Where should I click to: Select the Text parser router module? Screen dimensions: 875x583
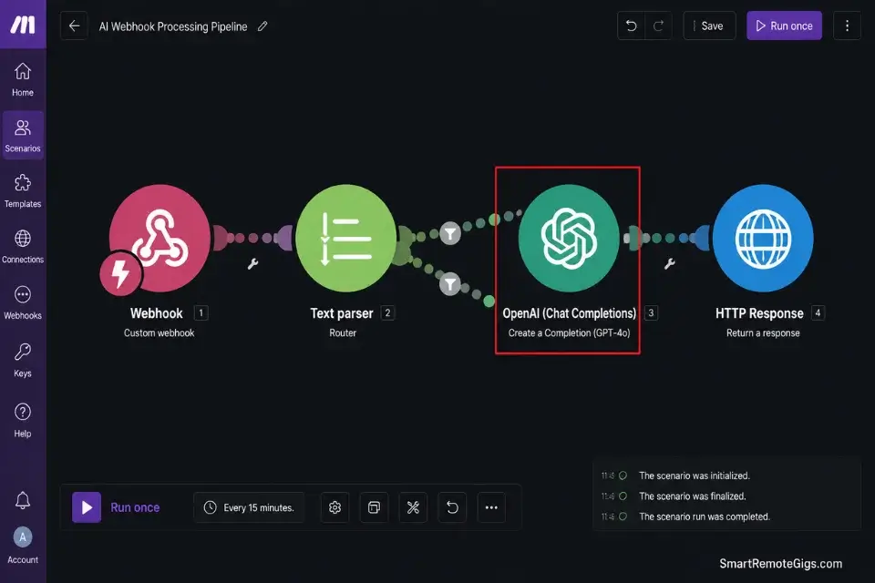point(346,239)
